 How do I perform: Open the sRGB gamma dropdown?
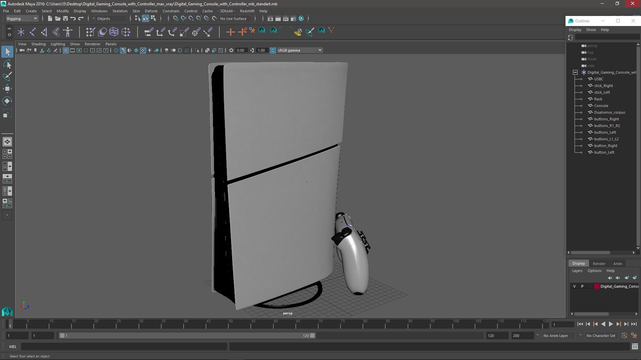point(319,50)
